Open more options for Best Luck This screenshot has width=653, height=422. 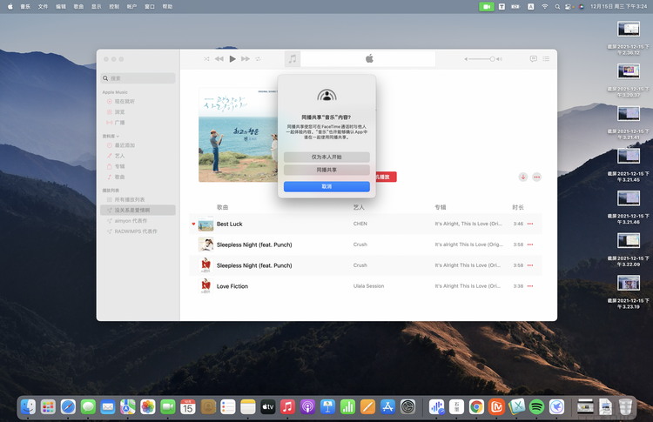point(530,224)
